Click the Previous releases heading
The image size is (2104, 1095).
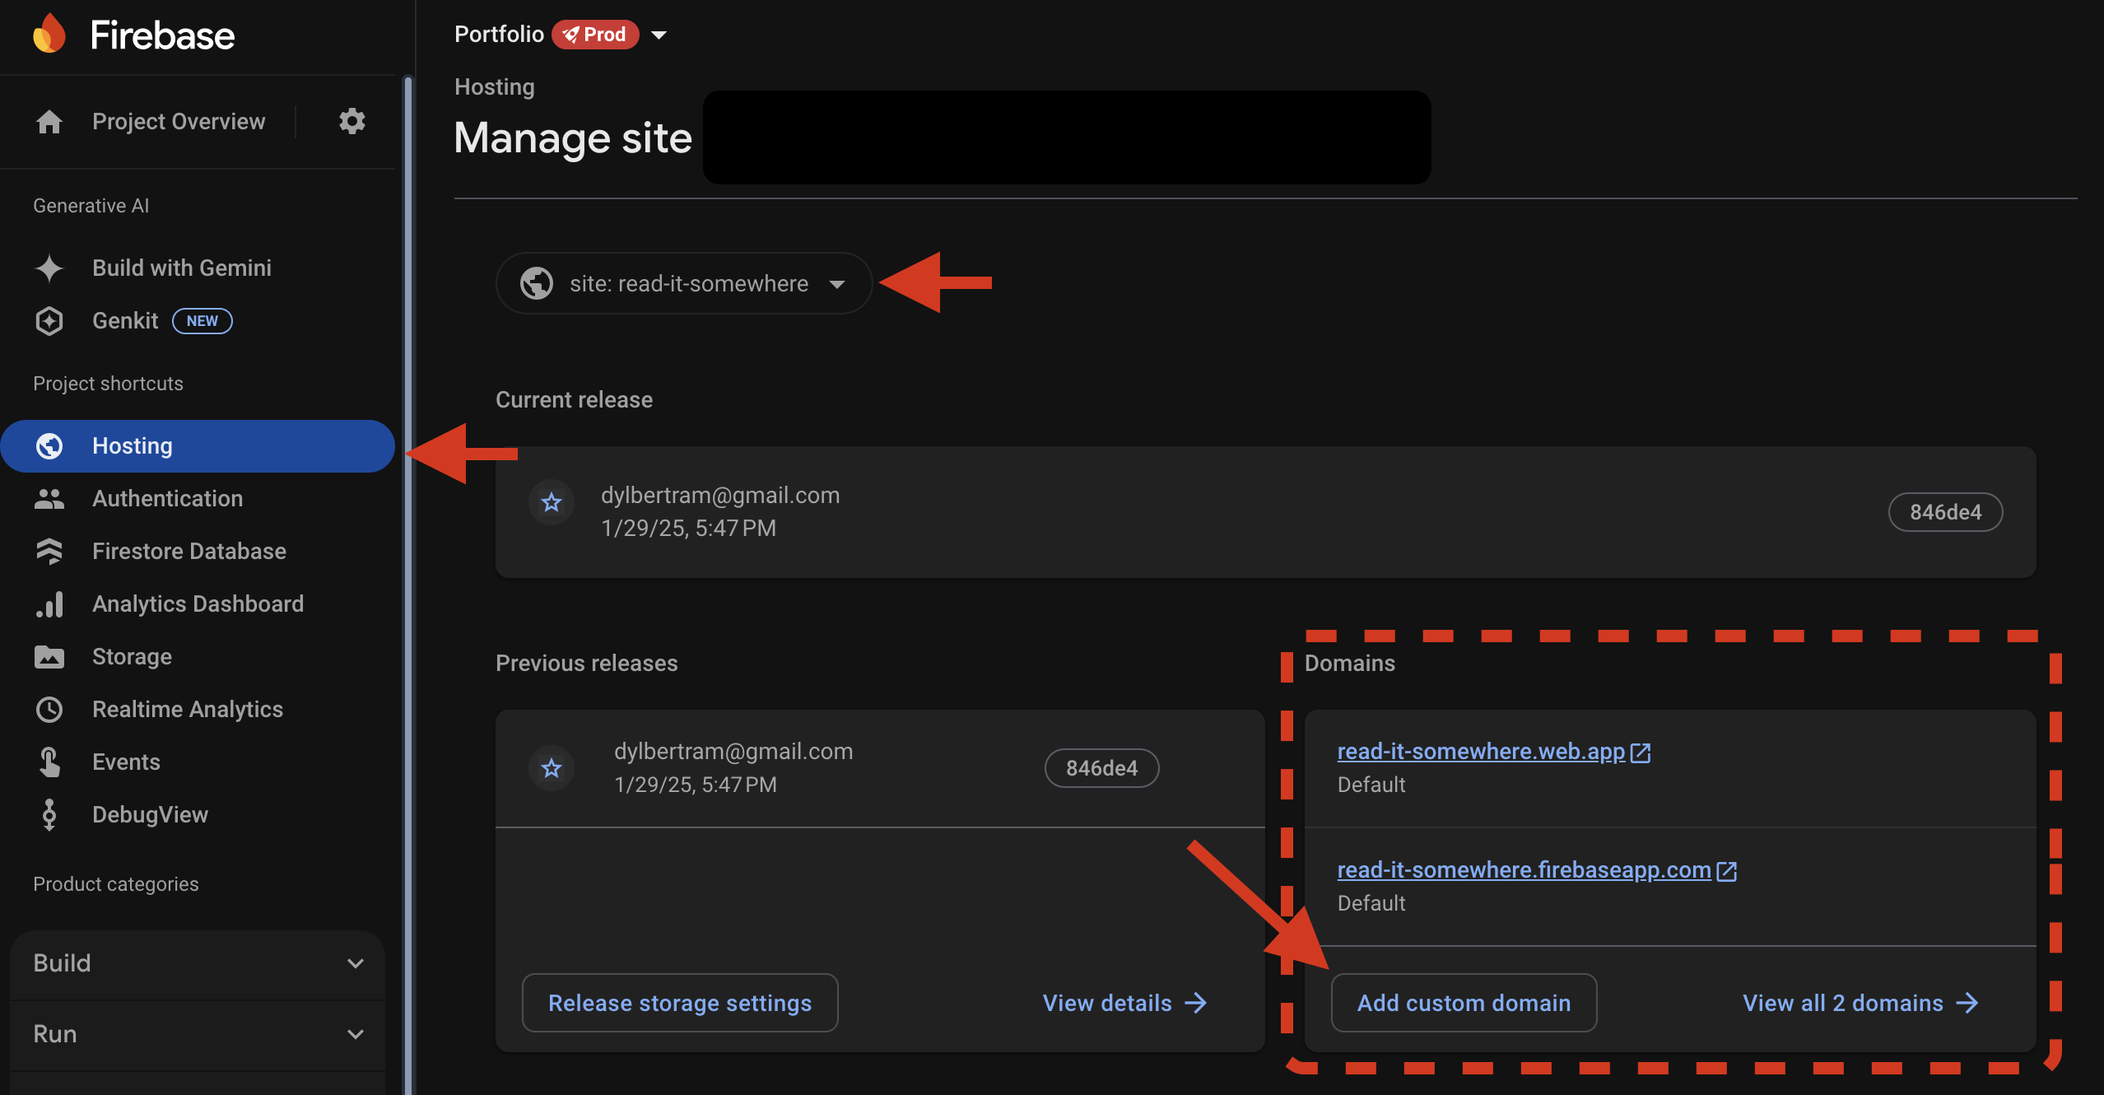(586, 663)
